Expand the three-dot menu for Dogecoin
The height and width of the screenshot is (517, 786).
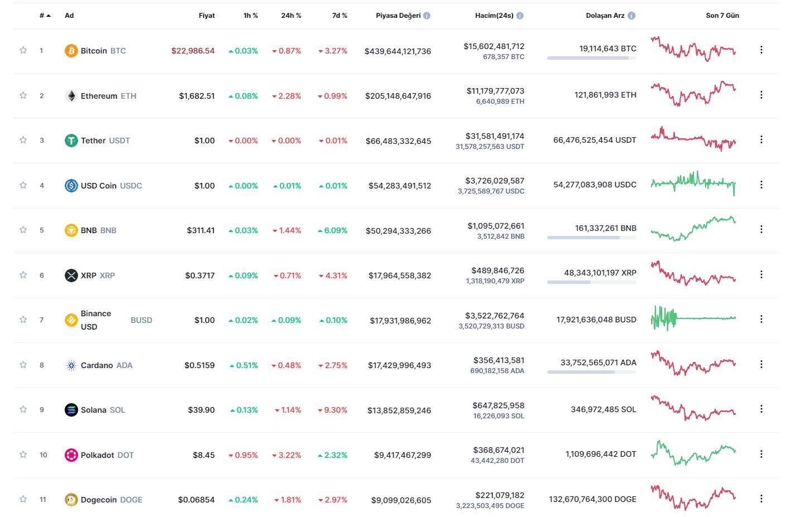(761, 499)
